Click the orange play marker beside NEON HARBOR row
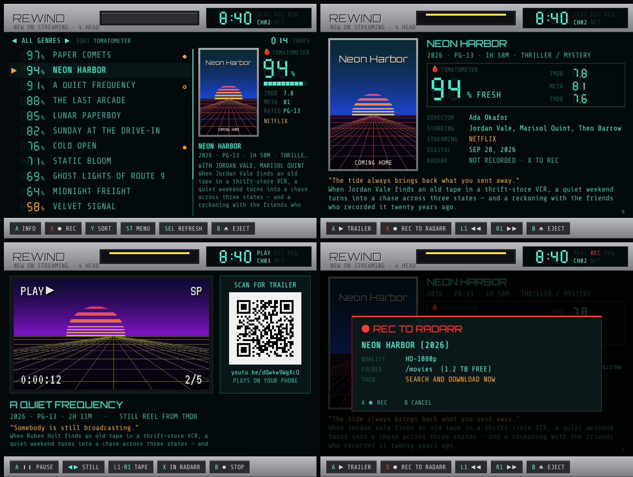Image resolution: width=633 pixels, height=477 pixels. click(14, 70)
